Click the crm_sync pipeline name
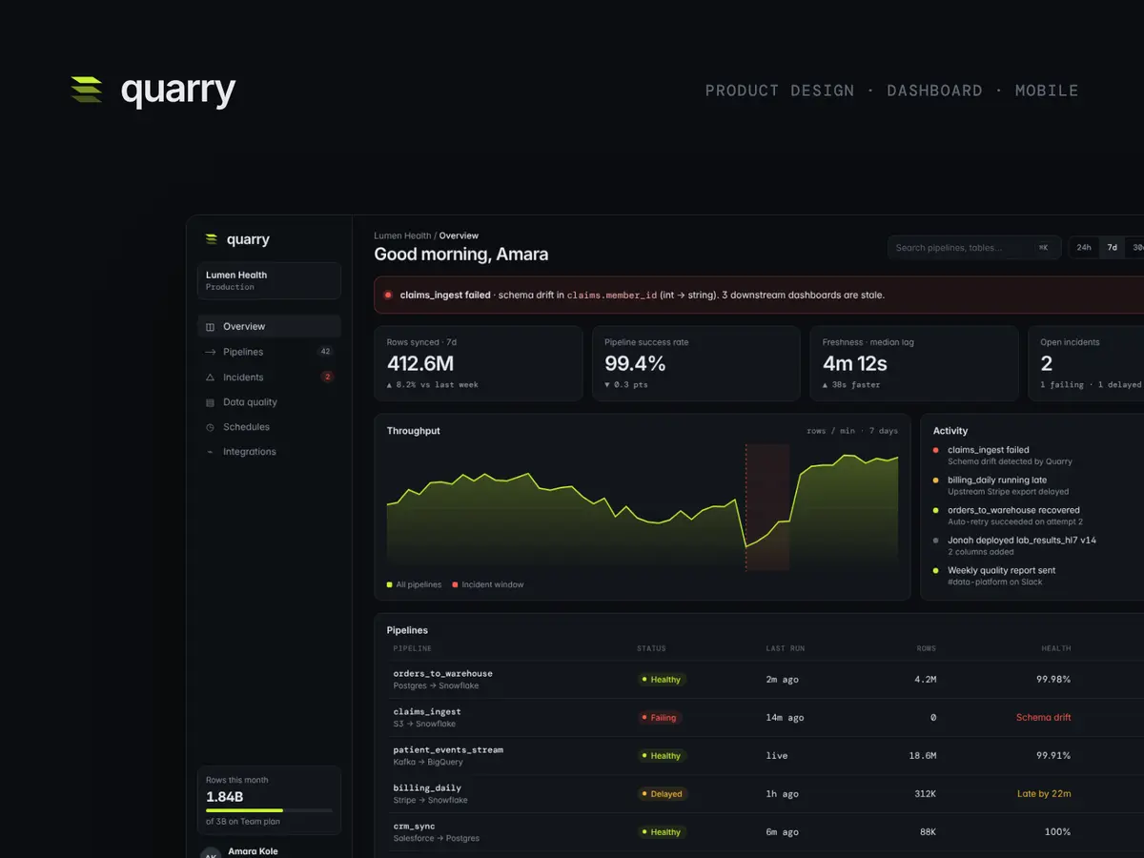The width and height of the screenshot is (1144, 858). (x=414, y=827)
